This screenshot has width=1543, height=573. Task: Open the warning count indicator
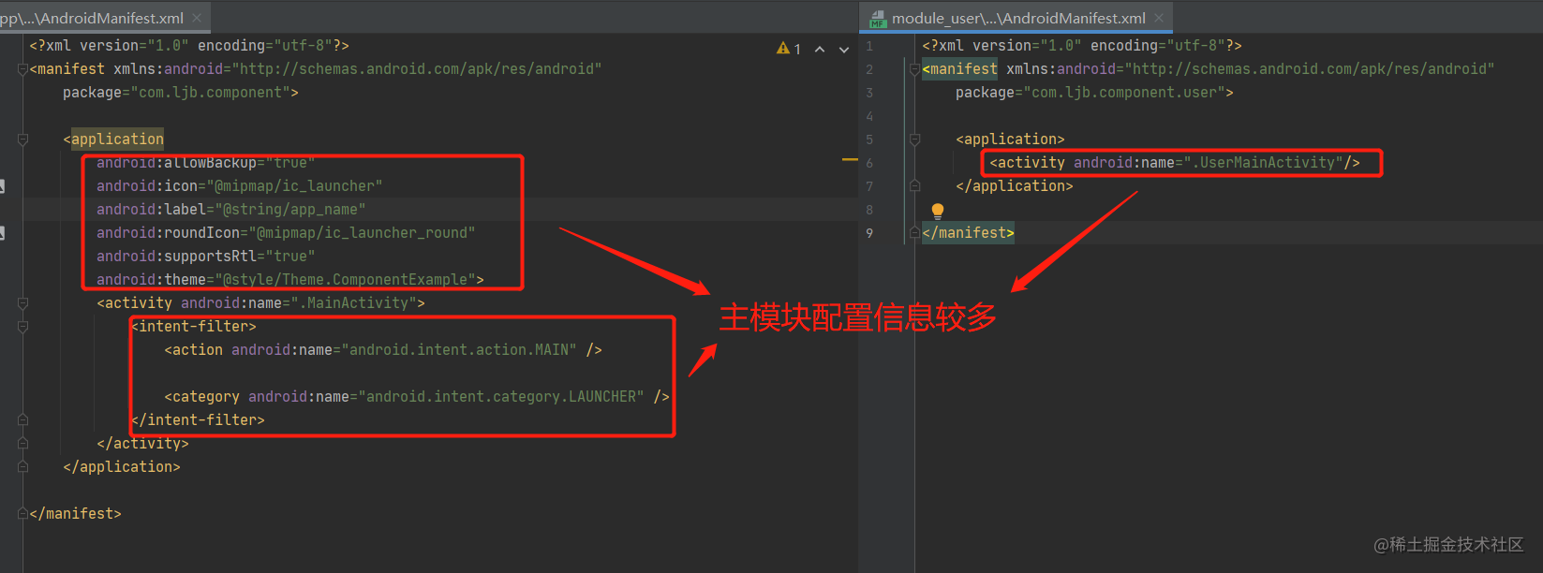point(789,49)
